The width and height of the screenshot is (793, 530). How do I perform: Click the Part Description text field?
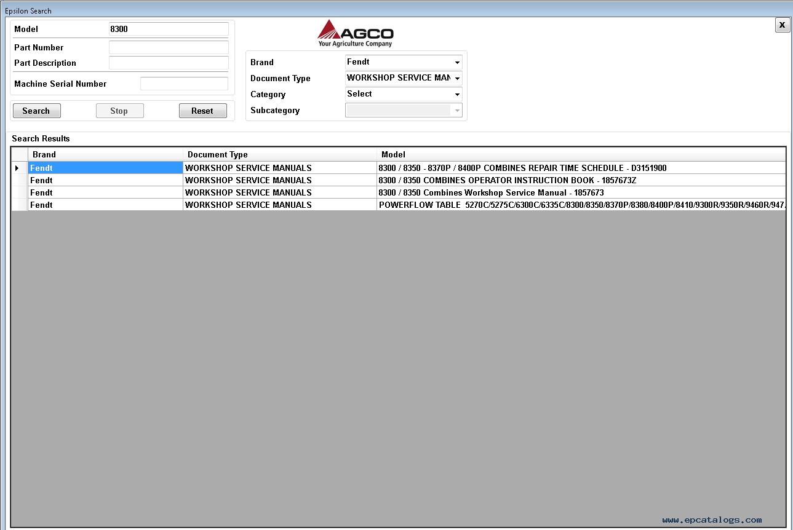tap(168, 63)
